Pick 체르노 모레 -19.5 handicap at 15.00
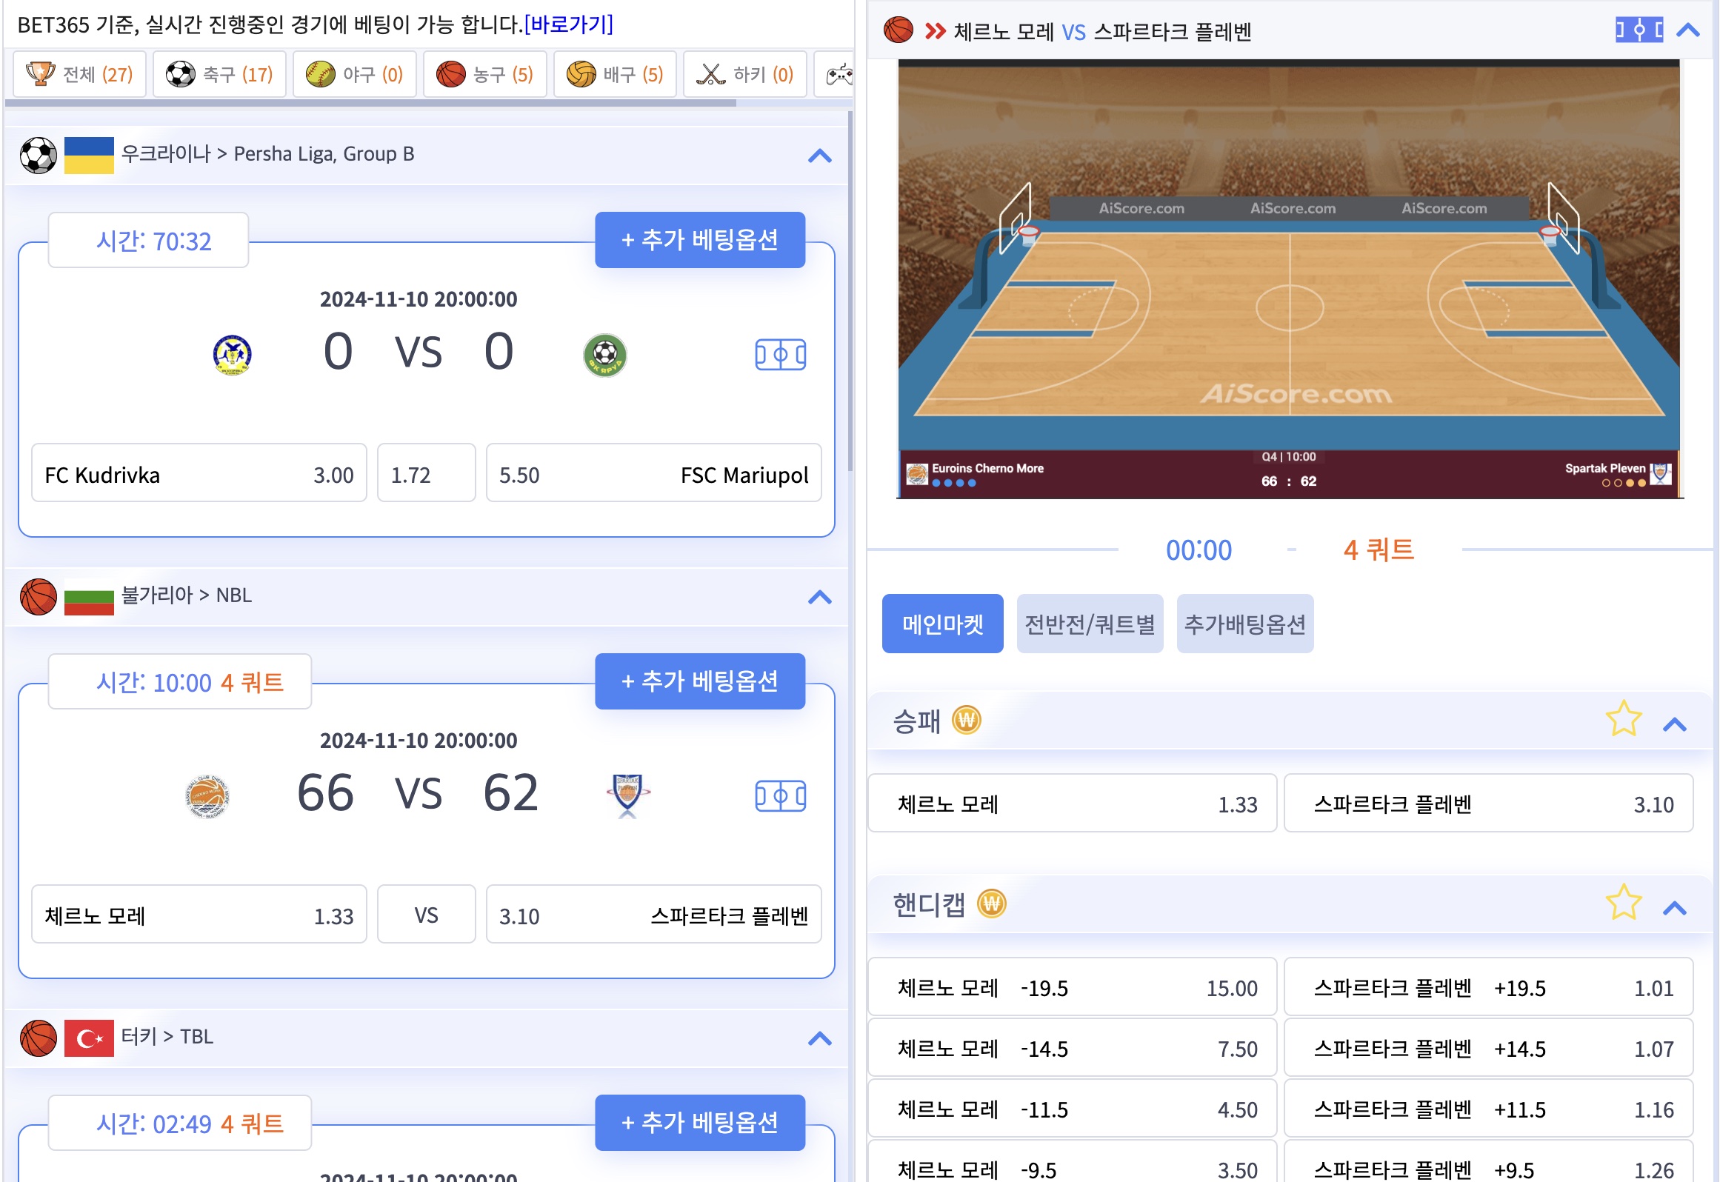The image size is (1720, 1182). click(1072, 987)
